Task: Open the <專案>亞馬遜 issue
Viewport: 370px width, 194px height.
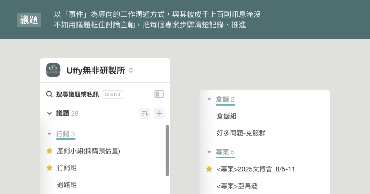Action: coord(237,186)
